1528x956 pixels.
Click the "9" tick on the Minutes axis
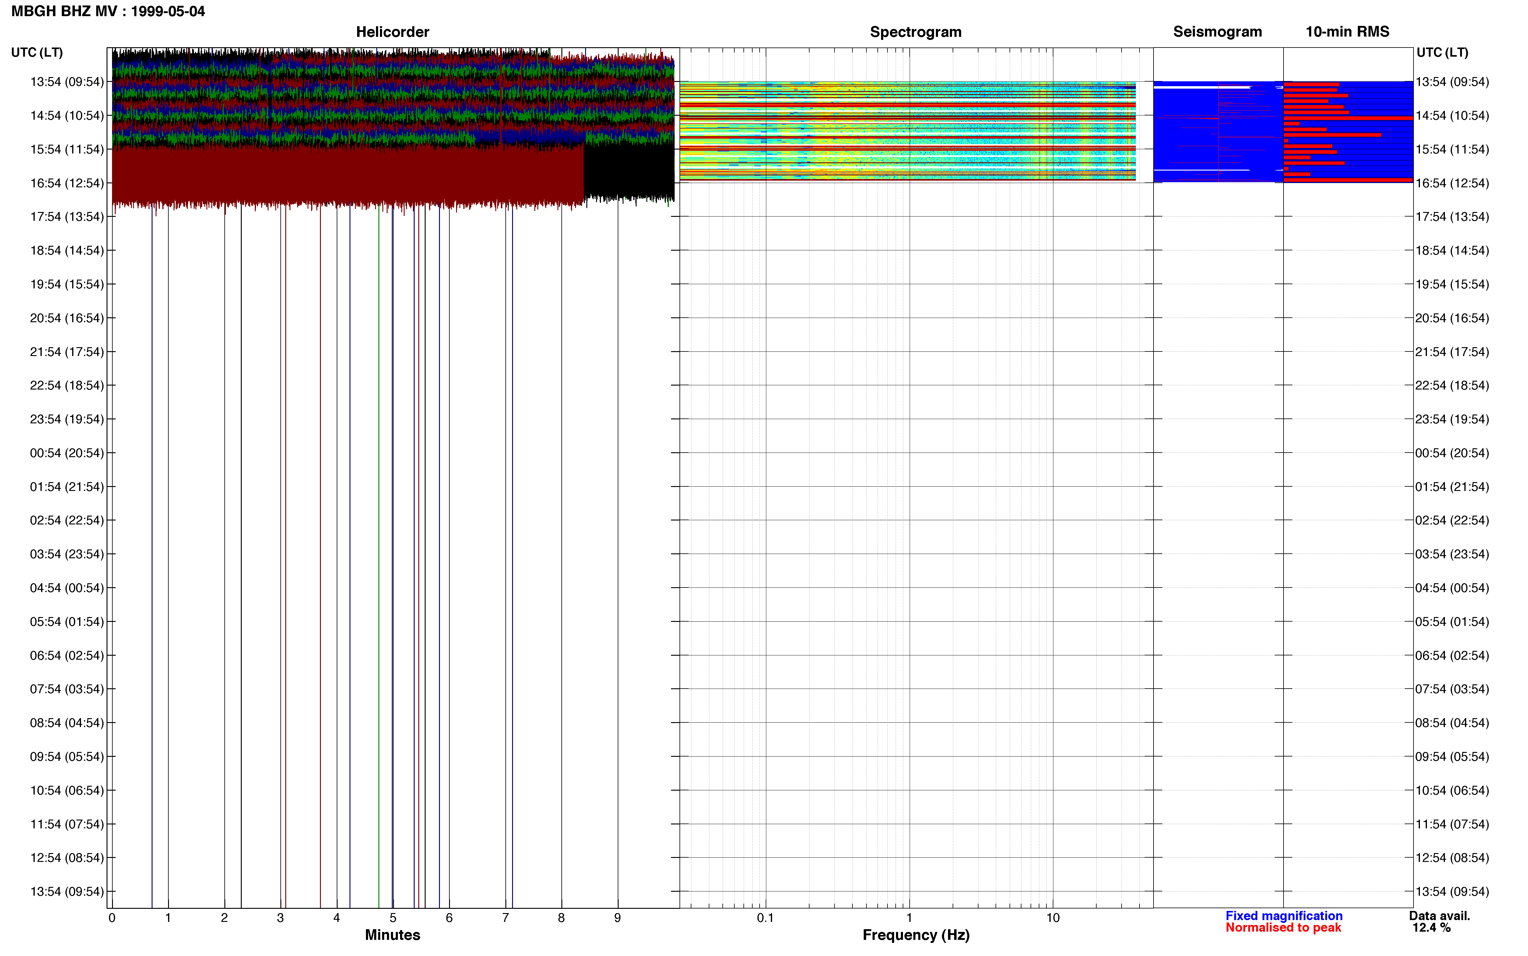click(617, 918)
